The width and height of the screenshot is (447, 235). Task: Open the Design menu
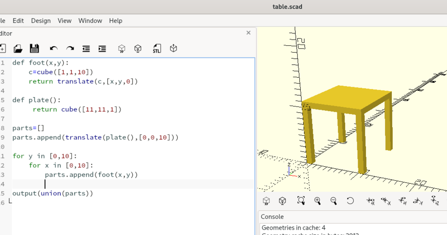[x=41, y=21]
